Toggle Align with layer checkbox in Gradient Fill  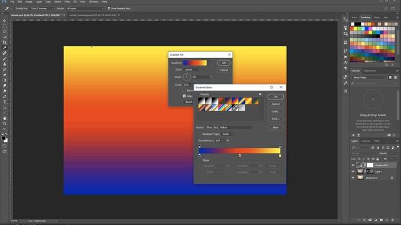click(x=184, y=96)
